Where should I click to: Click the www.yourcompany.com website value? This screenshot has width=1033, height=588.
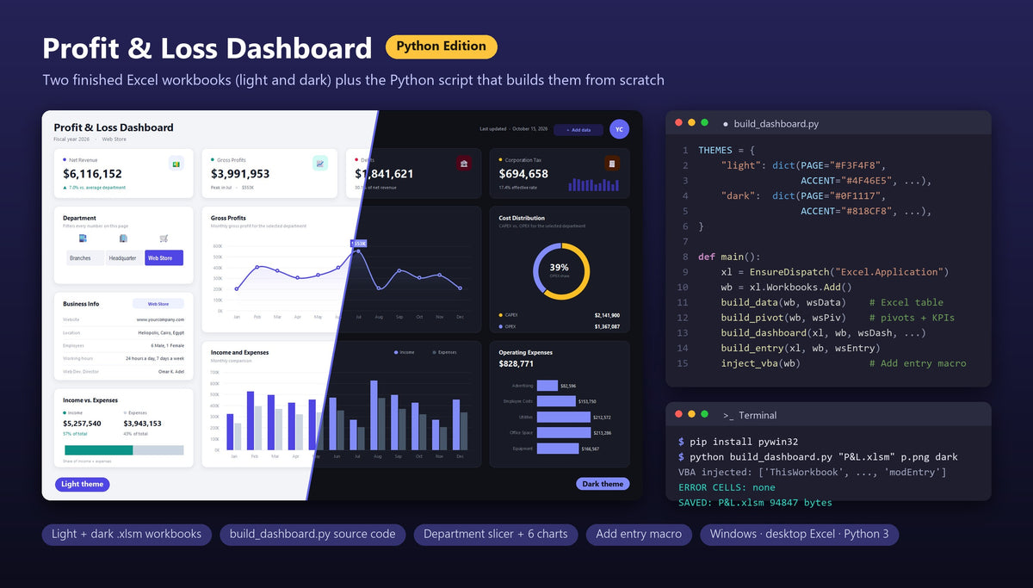(x=160, y=319)
